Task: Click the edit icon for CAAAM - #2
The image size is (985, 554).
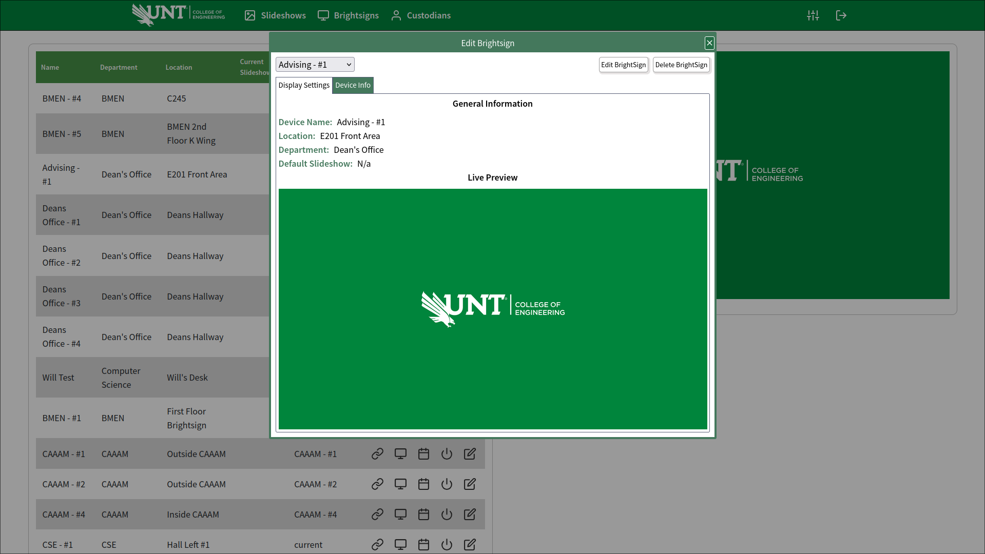Action: (470, 484)
